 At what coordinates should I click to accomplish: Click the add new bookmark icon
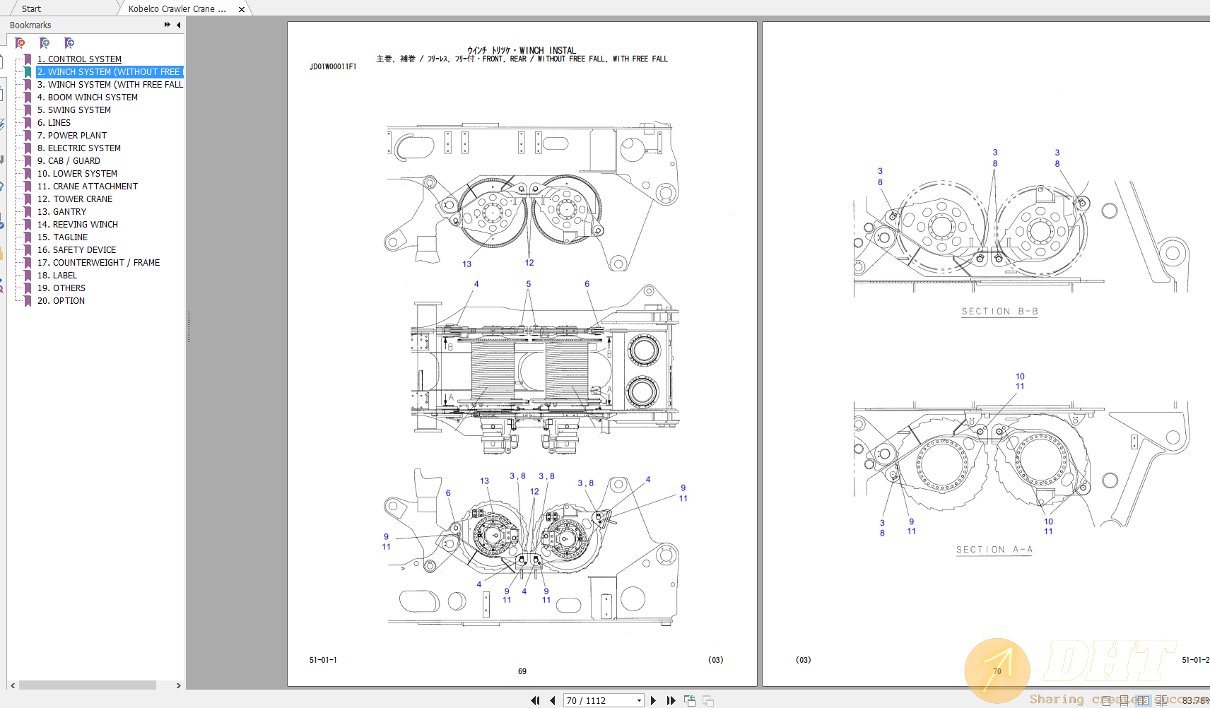pyautogui.click(x=45, y=43)
